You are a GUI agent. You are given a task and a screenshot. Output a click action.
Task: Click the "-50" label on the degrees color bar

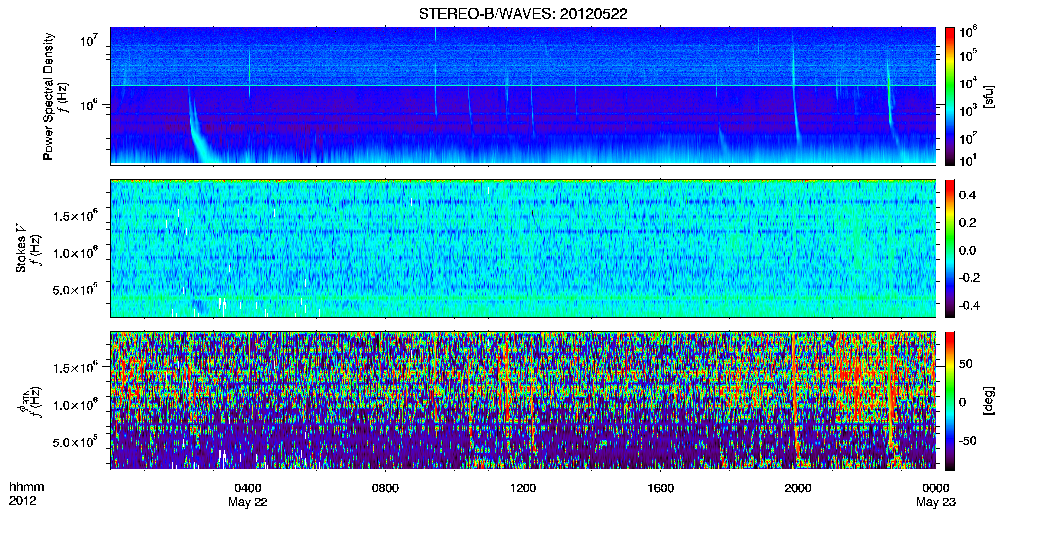click(x=968, y=441)
